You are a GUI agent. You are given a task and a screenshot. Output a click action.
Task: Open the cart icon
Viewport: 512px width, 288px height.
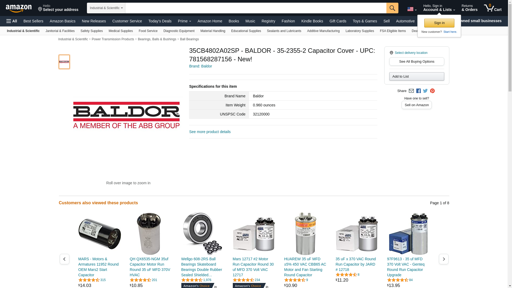click(493, 8)
